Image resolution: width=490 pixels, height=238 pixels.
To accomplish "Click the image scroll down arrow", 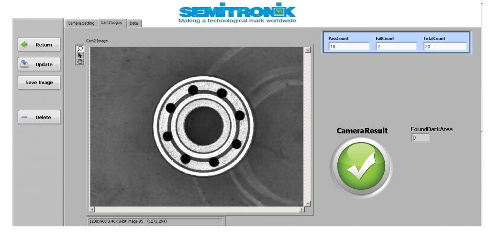I will (x=307, y=203).
